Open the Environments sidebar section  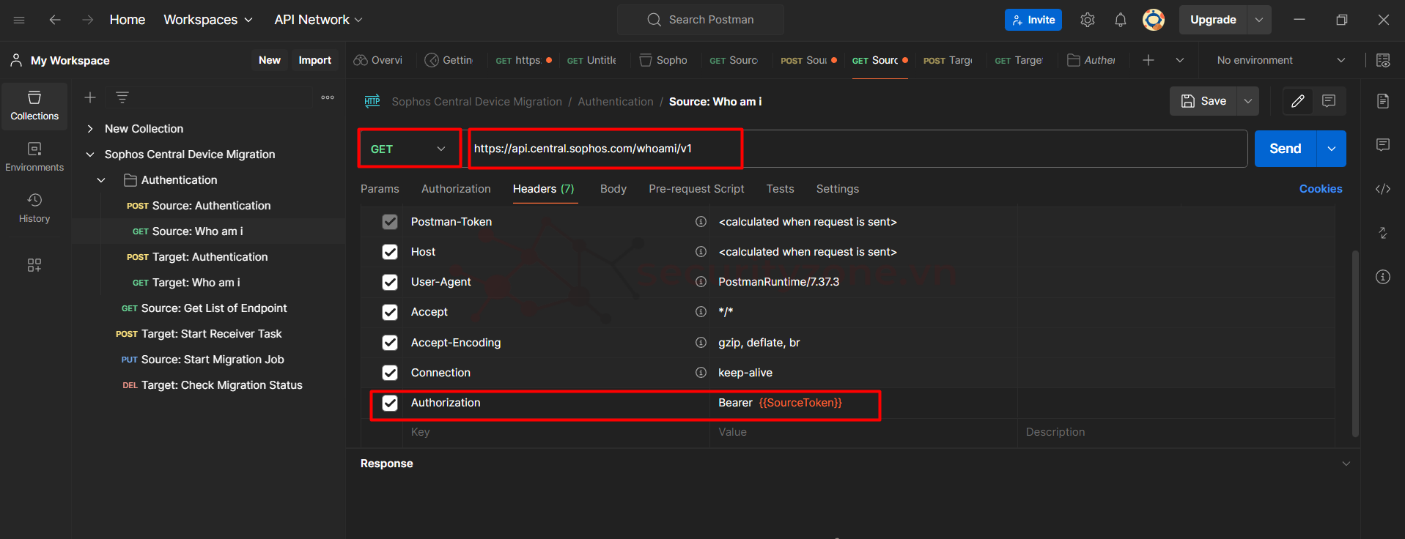click(34, 157)
